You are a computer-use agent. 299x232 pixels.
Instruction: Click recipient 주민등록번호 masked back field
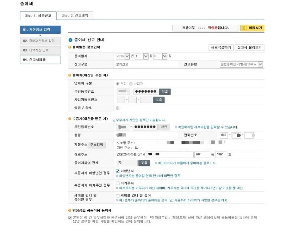pyautogui.click(x=145, y=127)
